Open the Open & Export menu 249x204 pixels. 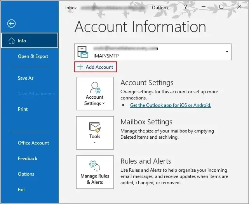click(x=33, y=56)
